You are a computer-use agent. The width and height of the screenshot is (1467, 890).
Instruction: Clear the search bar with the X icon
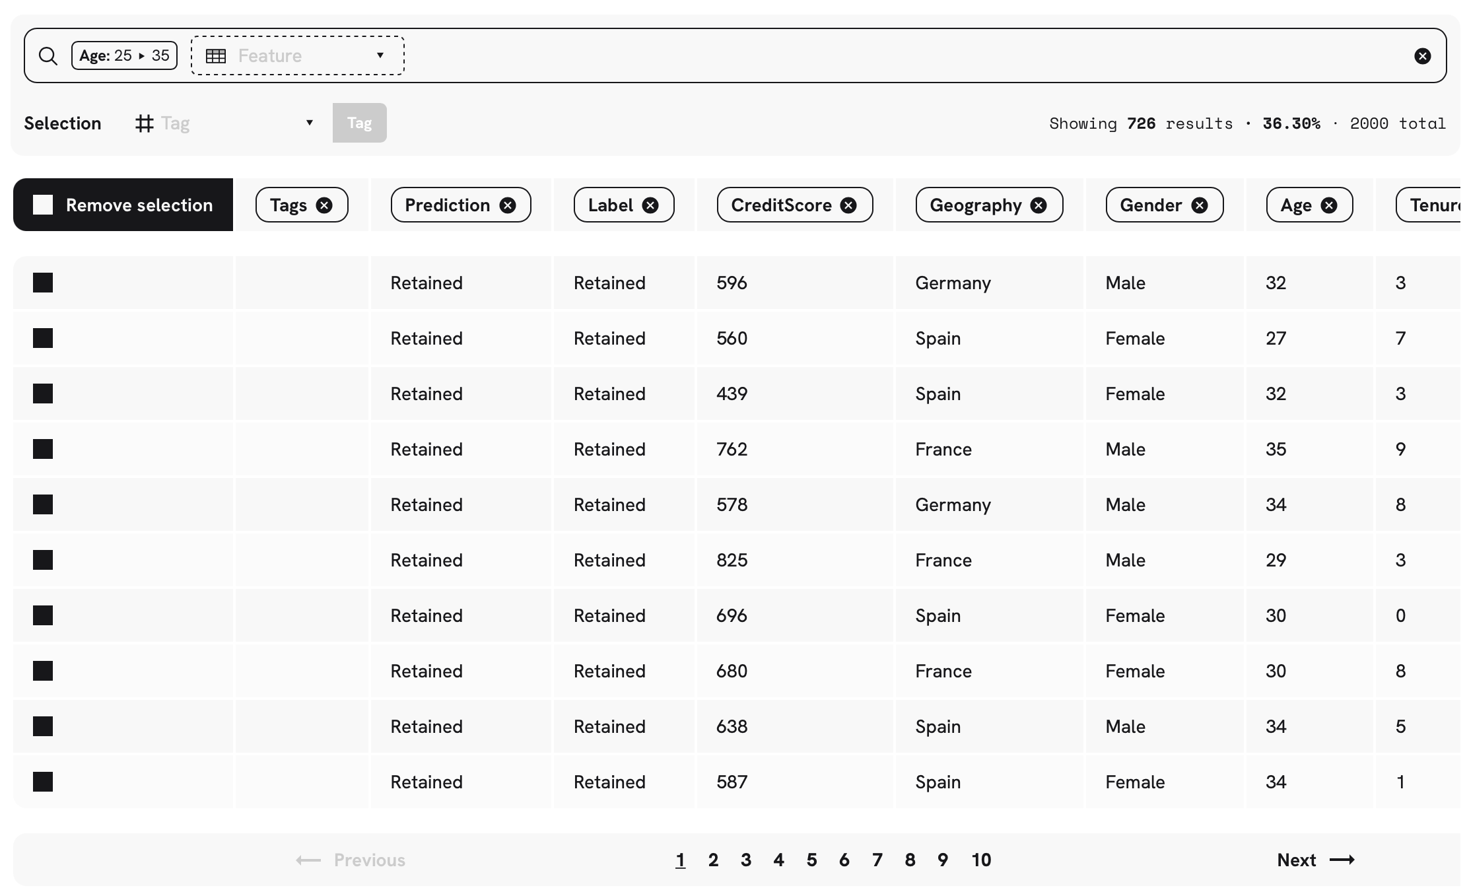point(1422,56)
